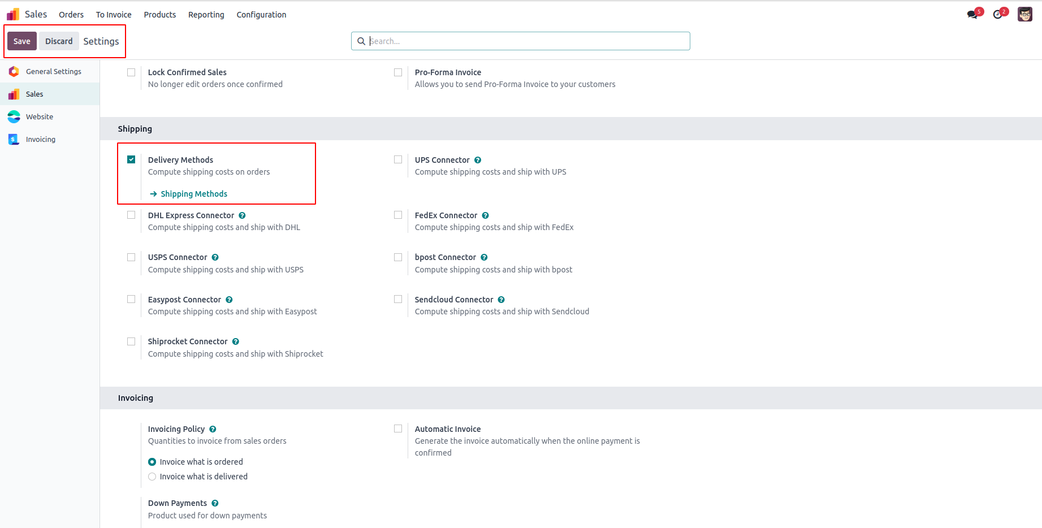Click help icon next to Invoicing Policy
The image size is (1042, 528).
click(213, 429)
